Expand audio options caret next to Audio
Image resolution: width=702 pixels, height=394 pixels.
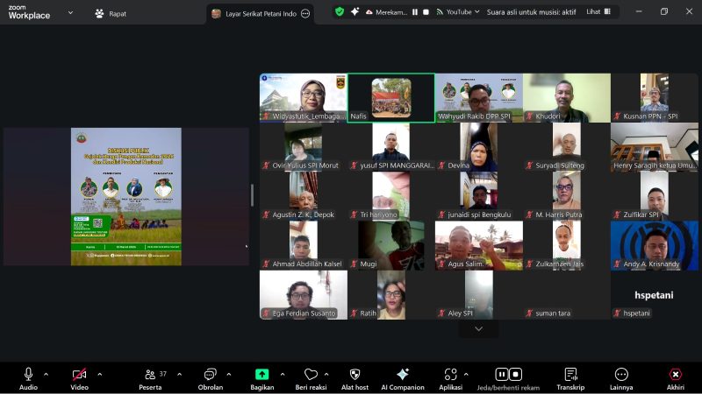point(46,374)
